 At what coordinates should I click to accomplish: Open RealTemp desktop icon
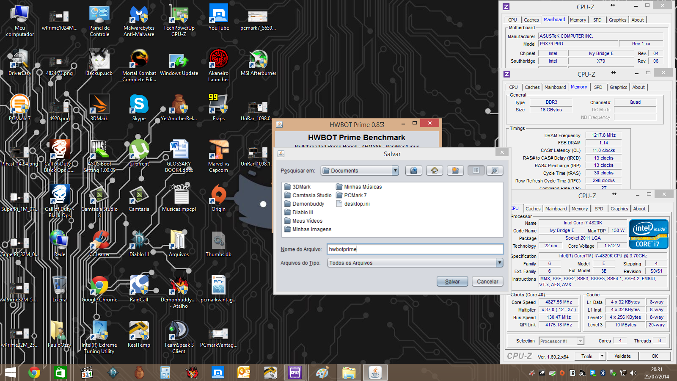(x=139, y=334)
